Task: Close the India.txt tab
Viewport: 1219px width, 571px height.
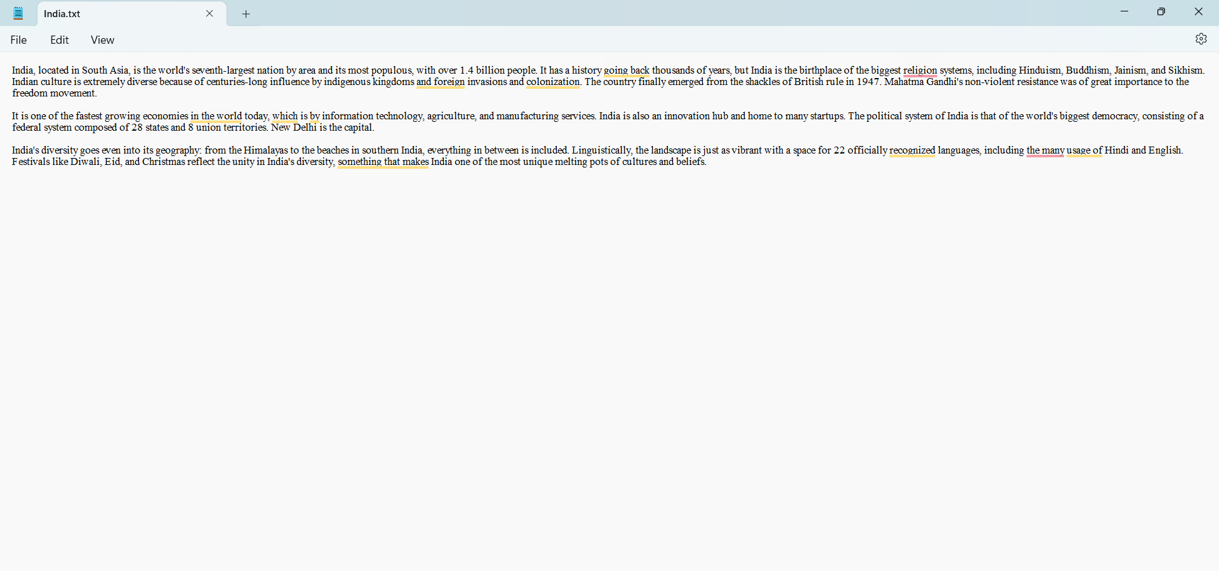Action: [210, 13]
